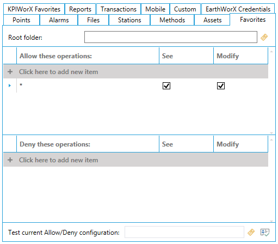
Task: Uncheck the See checkbox for * row
Action: click(166, 86)
